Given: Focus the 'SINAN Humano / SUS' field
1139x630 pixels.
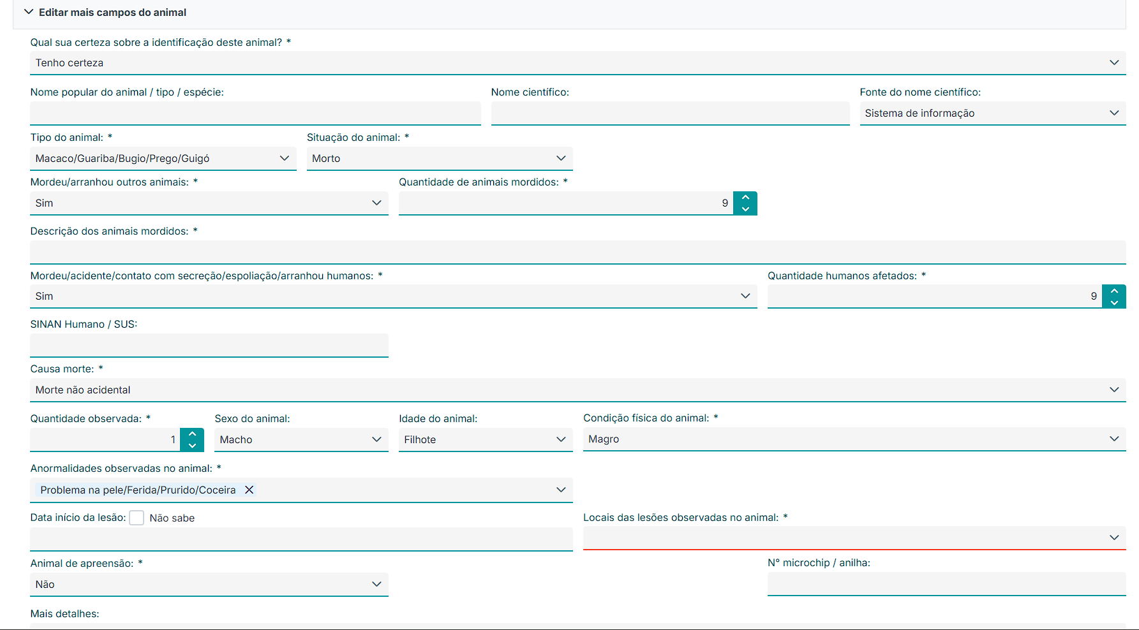Looking at the screenshot, I should click(209, 345).
